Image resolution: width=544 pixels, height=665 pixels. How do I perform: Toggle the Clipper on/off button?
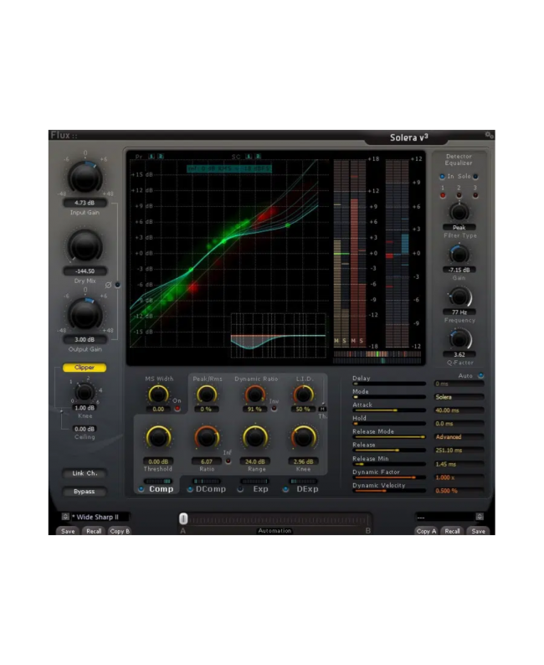(85, 368)
